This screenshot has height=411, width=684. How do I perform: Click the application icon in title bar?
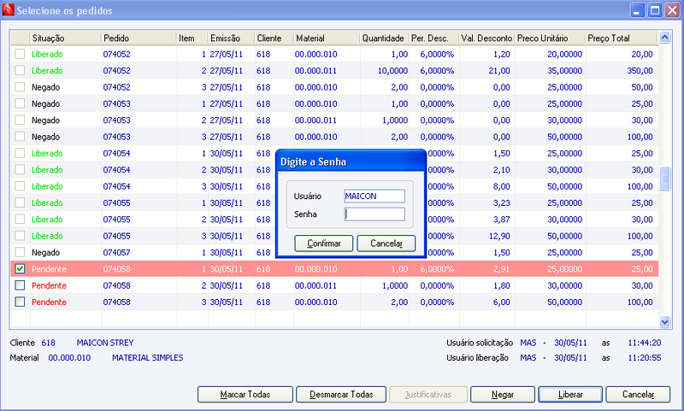coord(8,9)
